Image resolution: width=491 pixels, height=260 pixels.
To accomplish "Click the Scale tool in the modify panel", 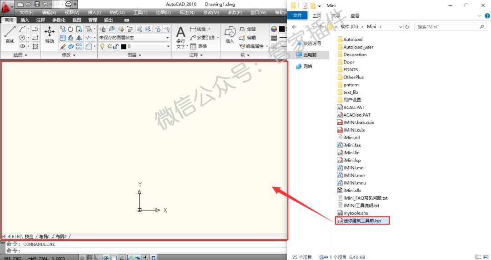I will (x=63, y=38).
